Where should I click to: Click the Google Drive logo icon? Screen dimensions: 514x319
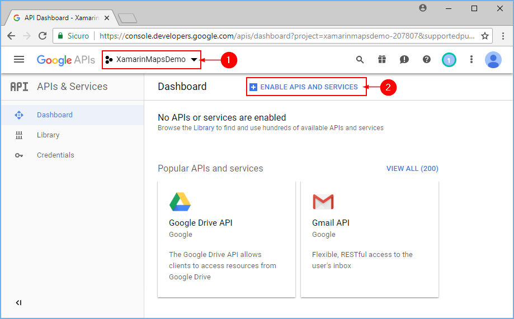(x=180, y=202)
